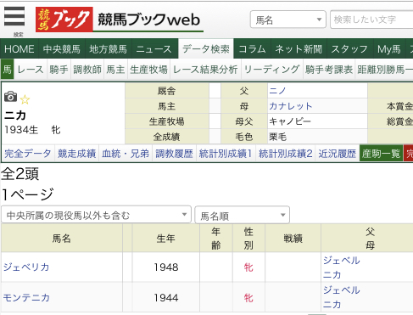This screenshot has height=315, width=413.
Task: Click the 毛色 value 栗毛
Action: (x=278, y=137)
